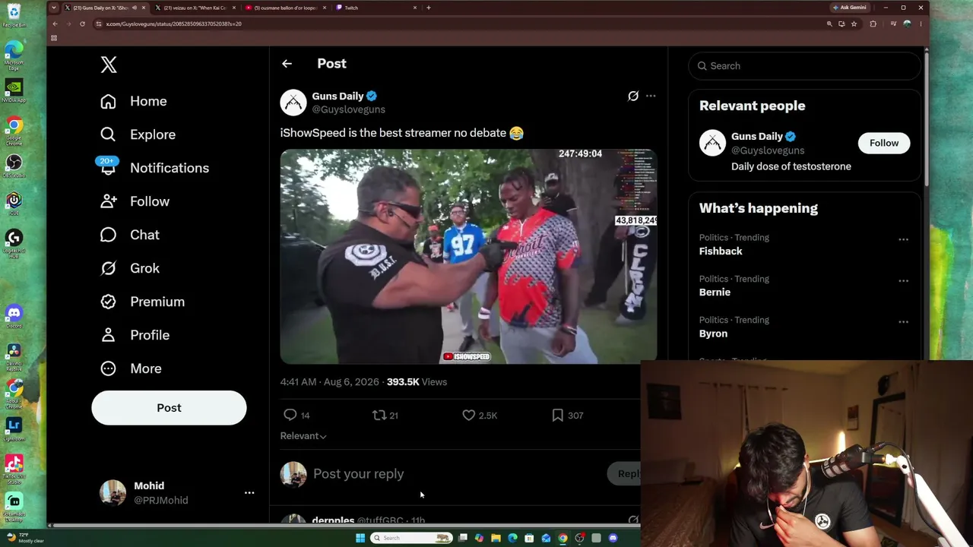
Task: Open OBS Studio from the taskbar
Action: tap(579, 538)
